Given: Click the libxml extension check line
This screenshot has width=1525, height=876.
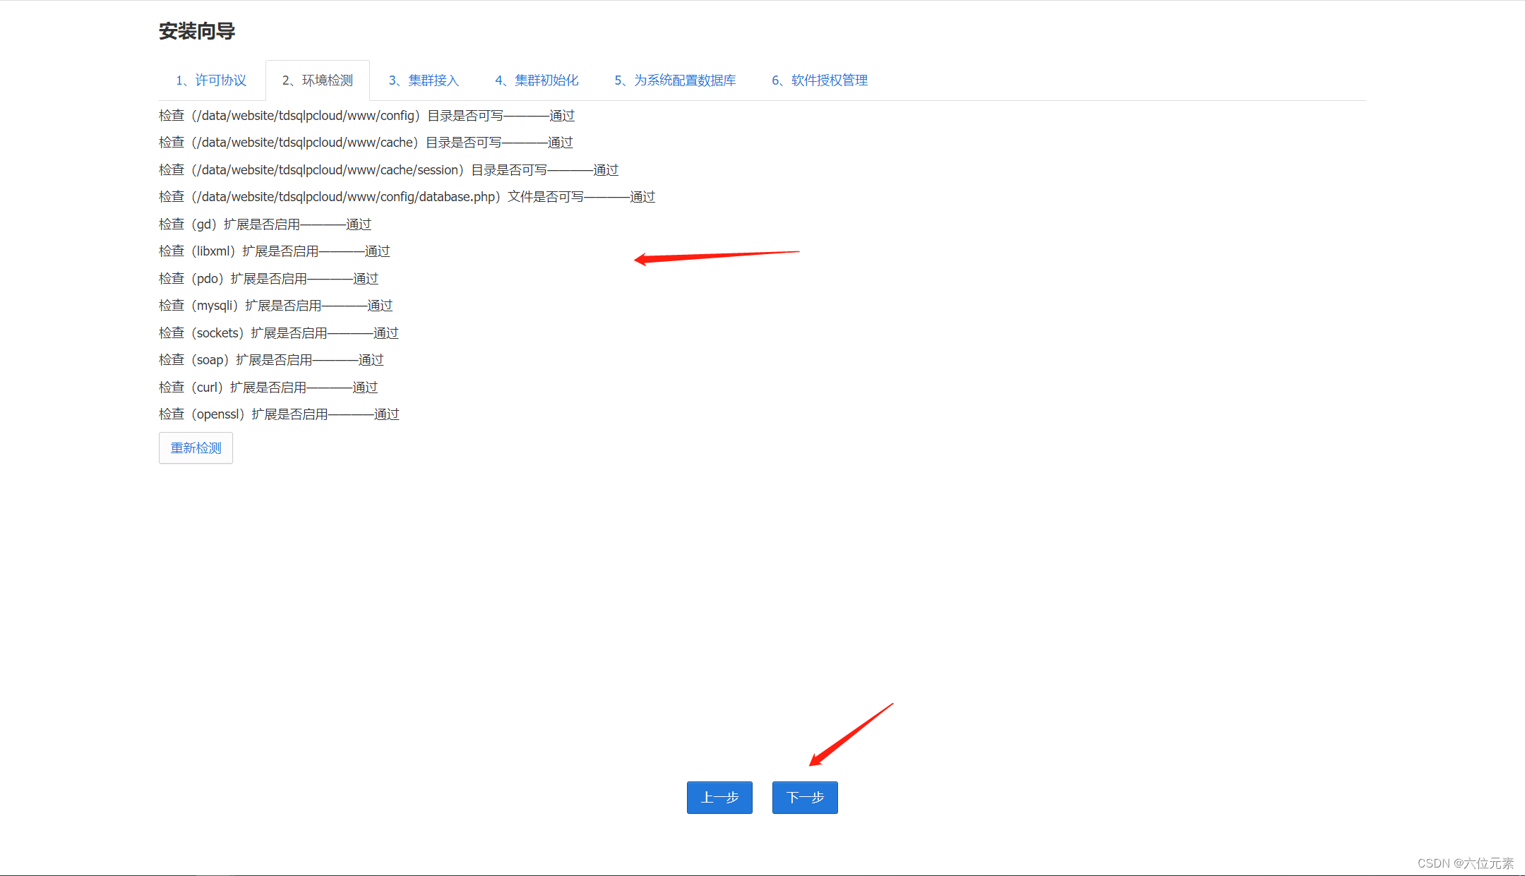Looking at the screenshot, I should coord(274,251).
